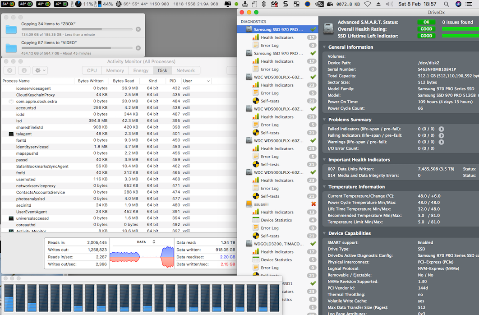Open Wi-Fi menu in menu bar
Image resolution: width=479 pixels, height=315 pixels.
[x=368, y=4]
